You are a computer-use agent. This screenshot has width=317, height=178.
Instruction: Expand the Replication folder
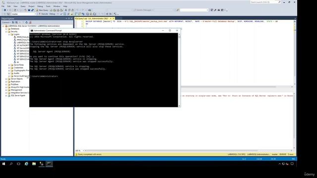[6, 82]
